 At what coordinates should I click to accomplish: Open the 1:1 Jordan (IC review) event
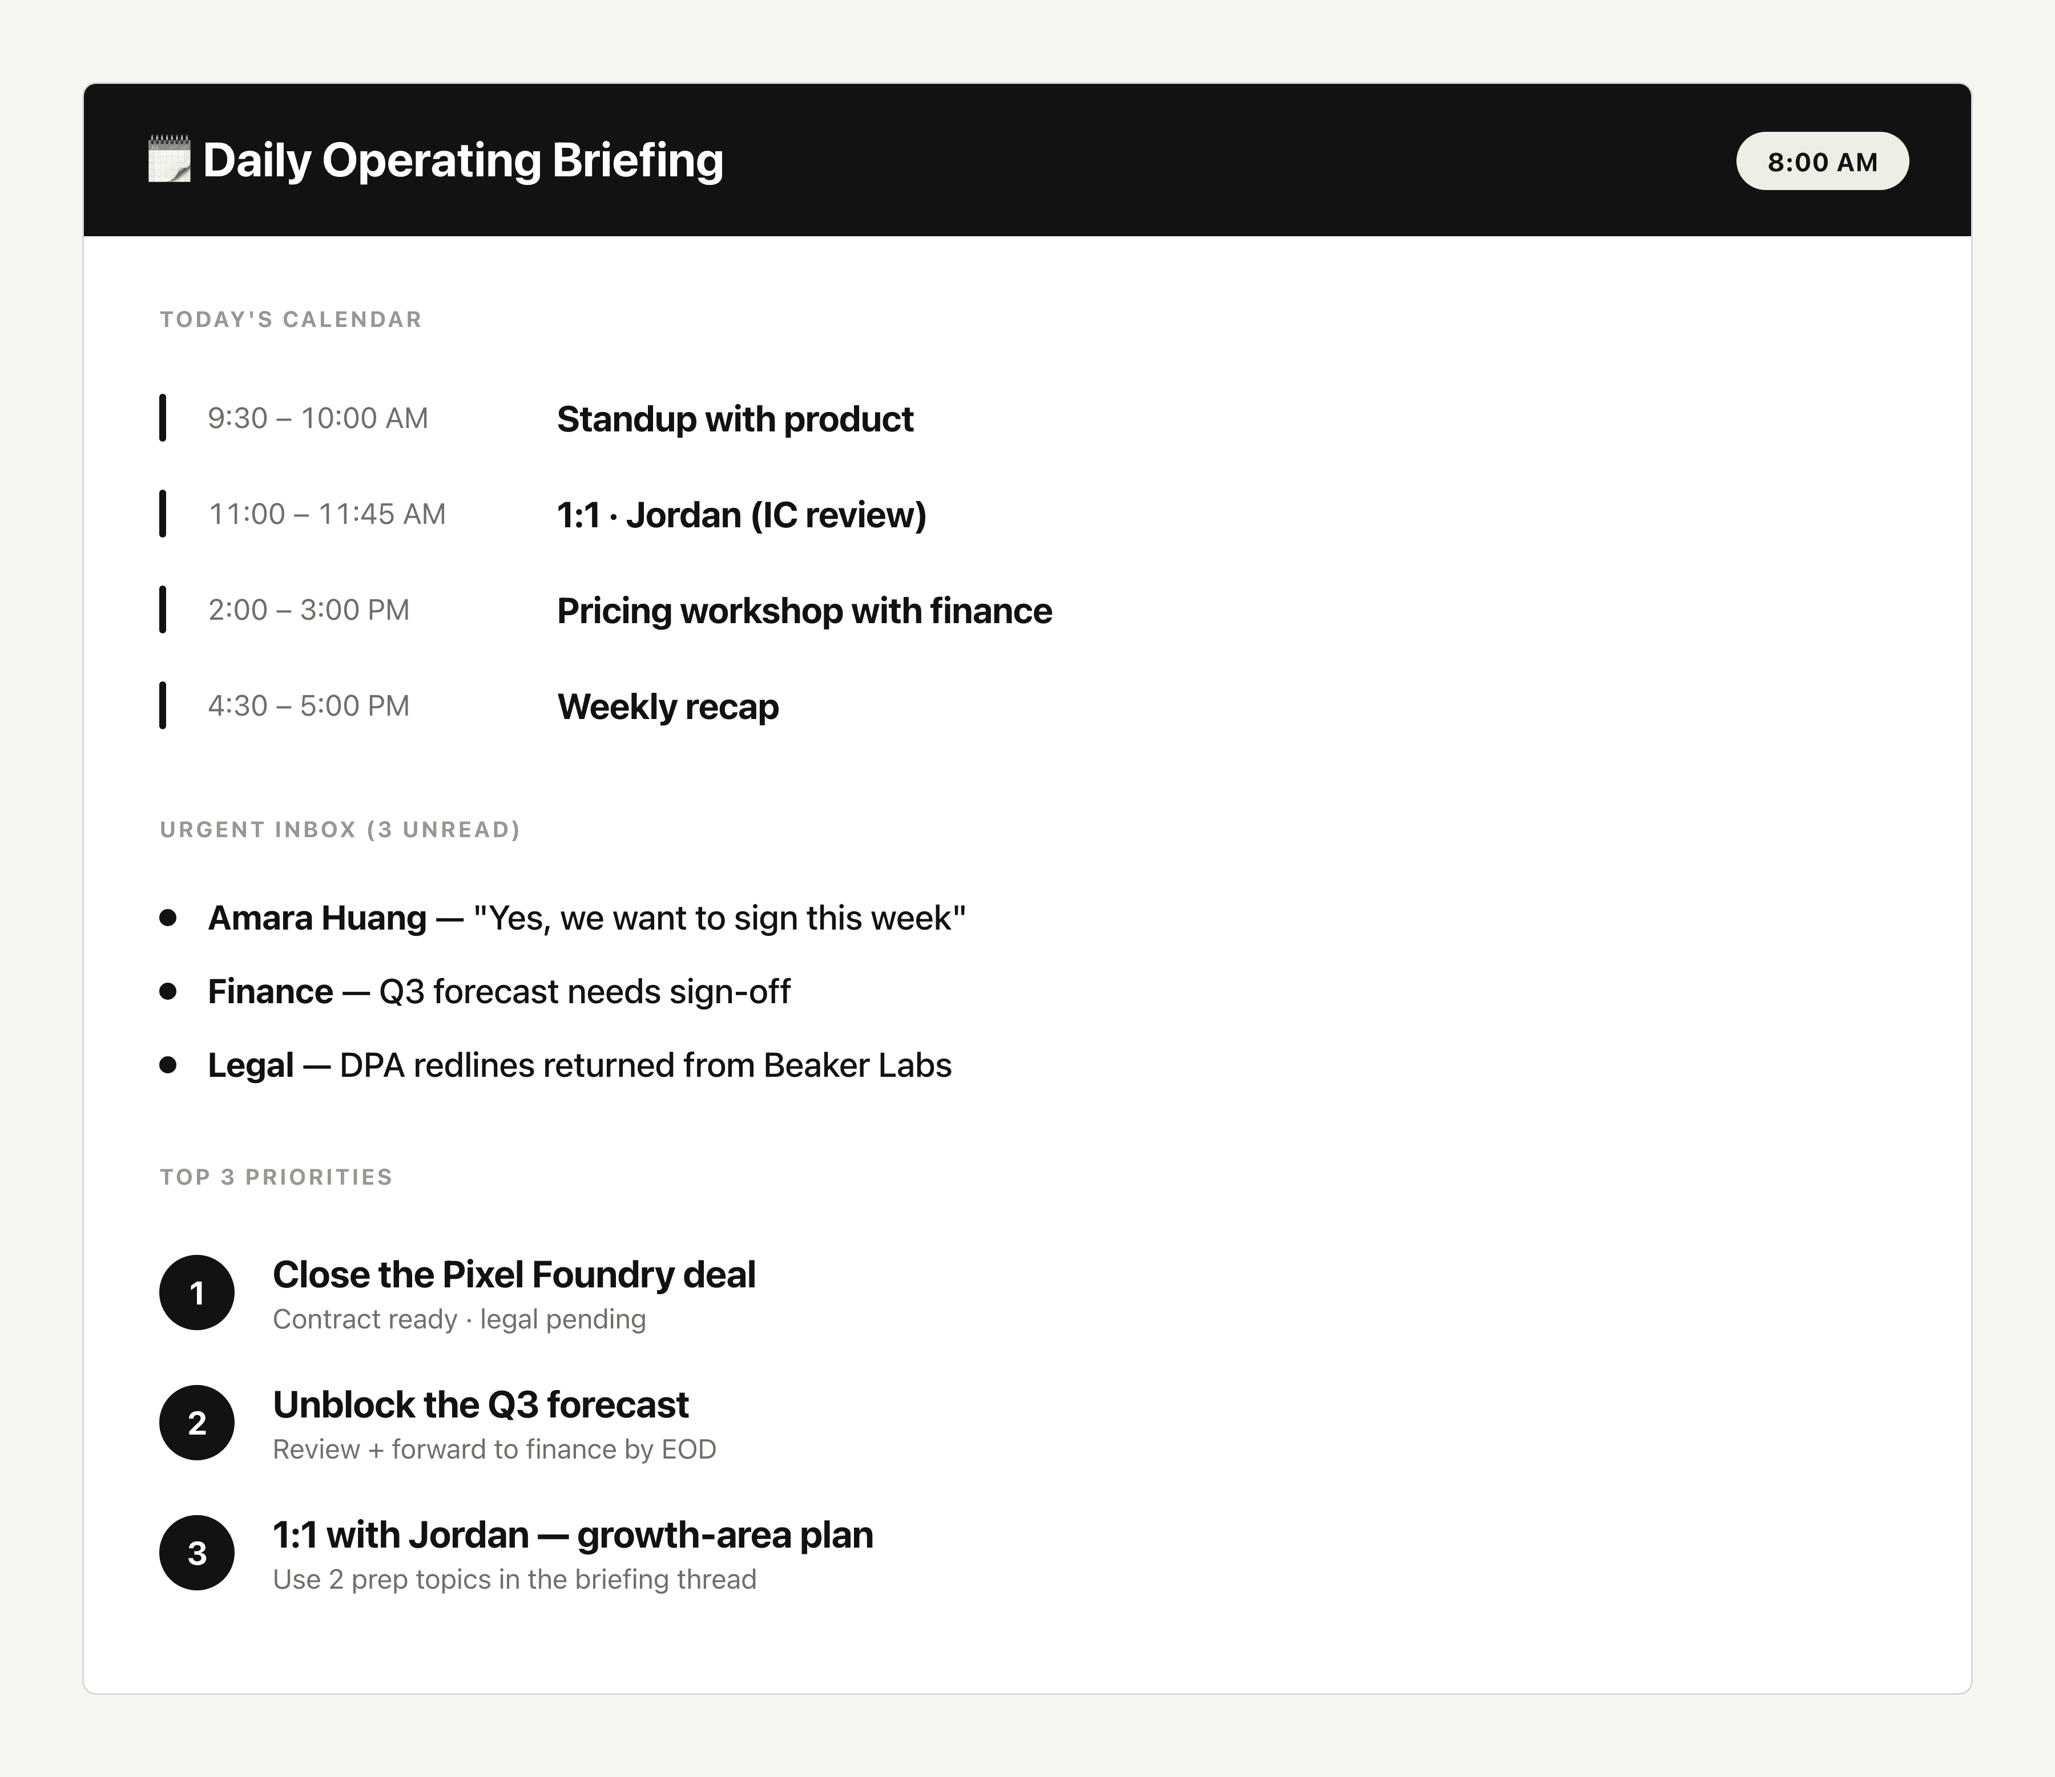point(742,515)
